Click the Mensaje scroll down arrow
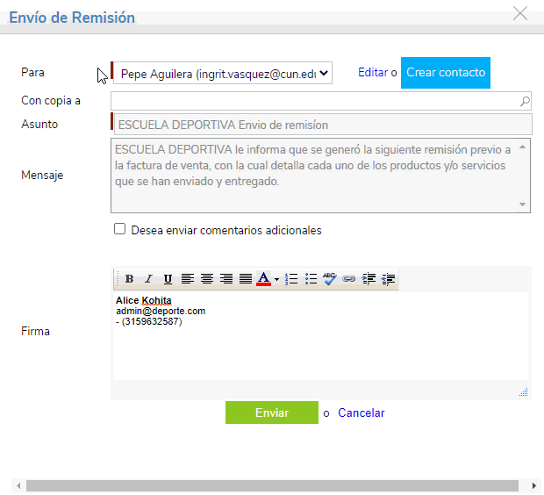The image size is (544, 495). pyautogui.click(x=522, y=204)
